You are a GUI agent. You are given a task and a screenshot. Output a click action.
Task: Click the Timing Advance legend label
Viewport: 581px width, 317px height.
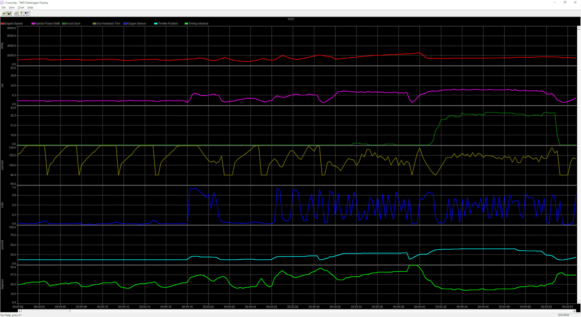pyautogui.click(x=198, y=24)
